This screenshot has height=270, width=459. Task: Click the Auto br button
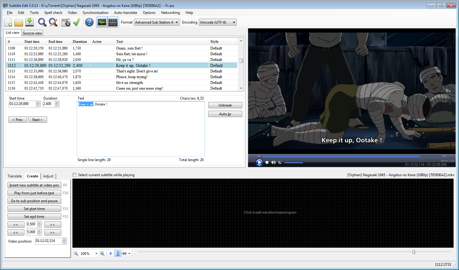(x=225, y=114)
